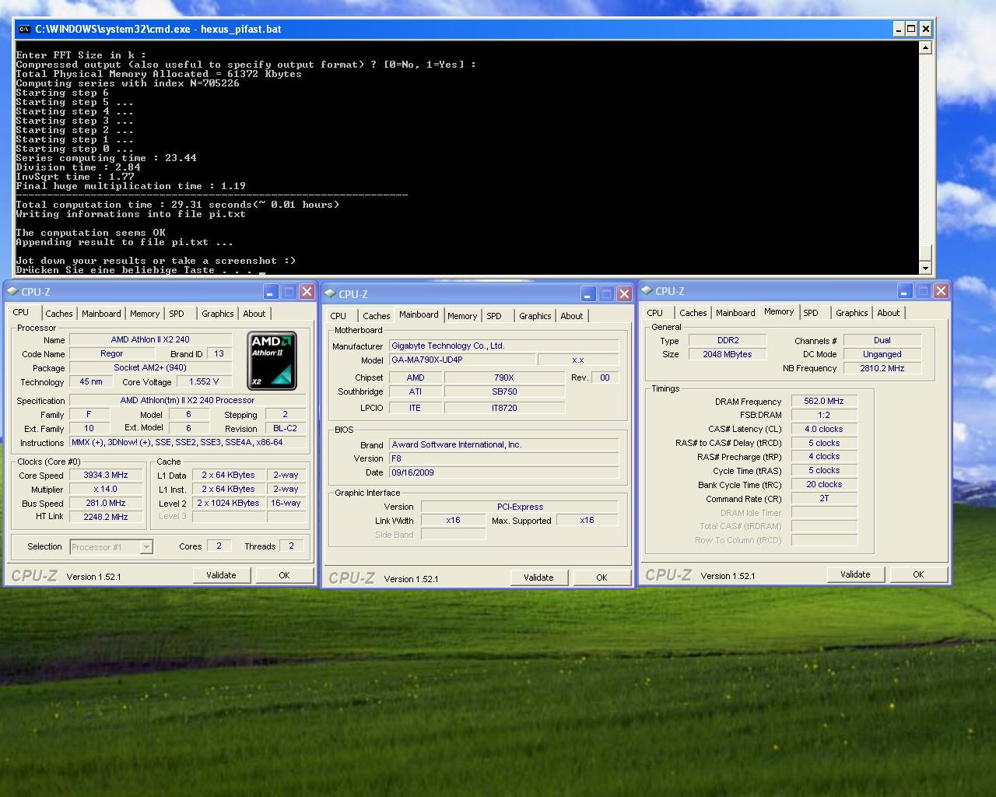Go to Graphics tab in right CPU-Z window
The image size is (996, 797).
point(851,313)
